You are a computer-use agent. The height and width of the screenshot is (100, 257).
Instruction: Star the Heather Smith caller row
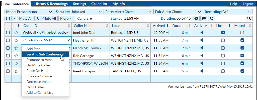click(x=16, y=40)
